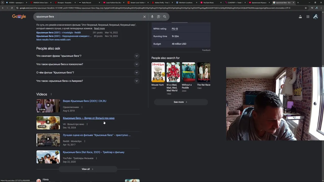The width and height of the screenshot is (324, 182).
Task: Click the Google logo
Action: point(19,17)
